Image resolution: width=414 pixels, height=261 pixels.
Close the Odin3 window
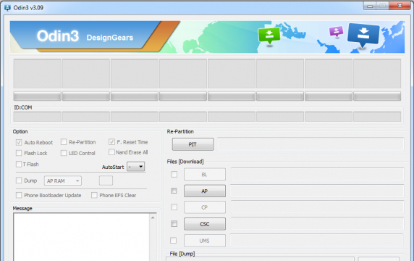400,6
